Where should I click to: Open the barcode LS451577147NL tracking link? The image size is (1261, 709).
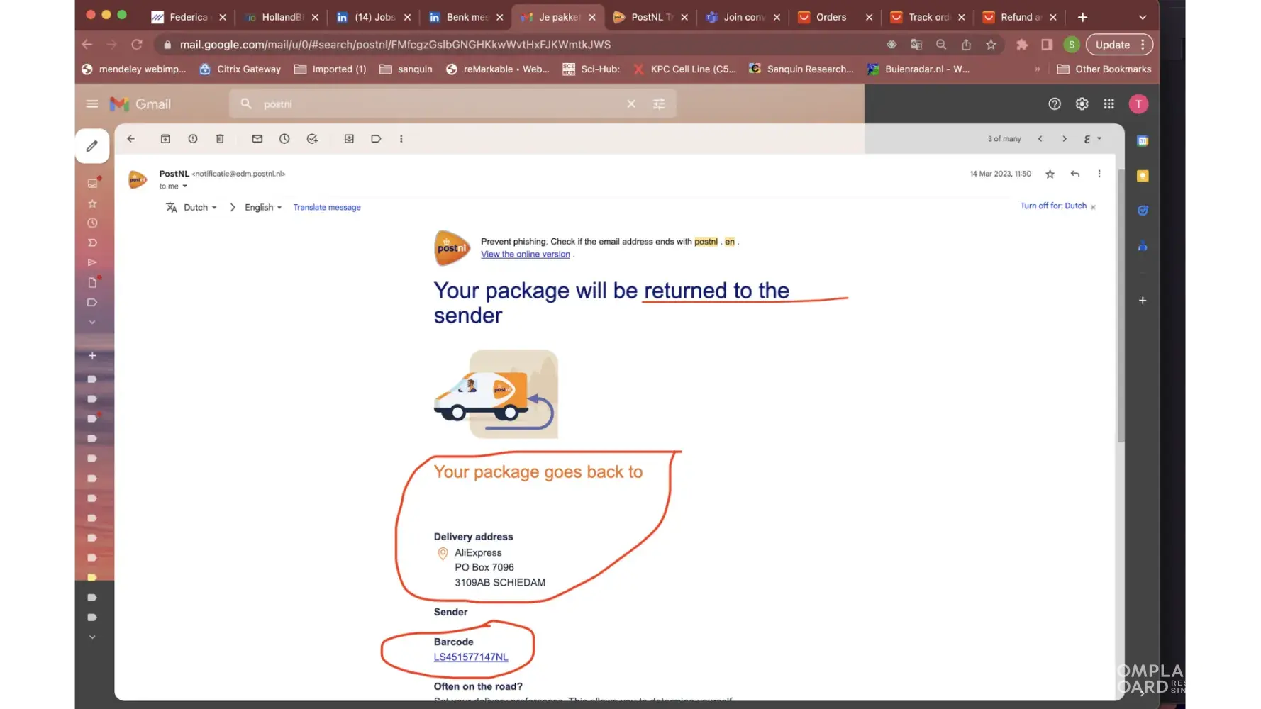click(471, 657)
